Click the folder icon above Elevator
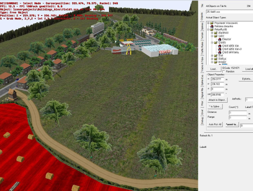Screen dimensions: 253x191 (215, 36)
